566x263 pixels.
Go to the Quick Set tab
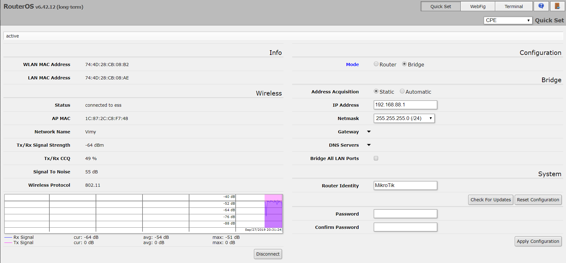[x=441, y=7]
